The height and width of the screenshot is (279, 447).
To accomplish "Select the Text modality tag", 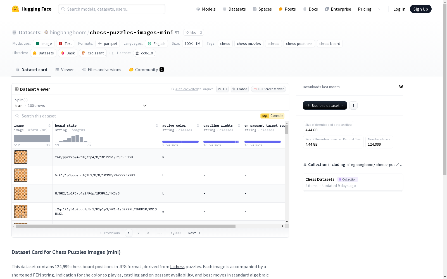I will coord(65,44).
